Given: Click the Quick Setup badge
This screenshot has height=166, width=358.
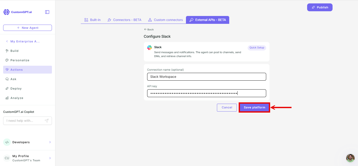Looking at the screenshot, I should pyautogui.click(x=257, y=48).
